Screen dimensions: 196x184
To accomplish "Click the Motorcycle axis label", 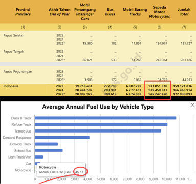I will (23, 170).
